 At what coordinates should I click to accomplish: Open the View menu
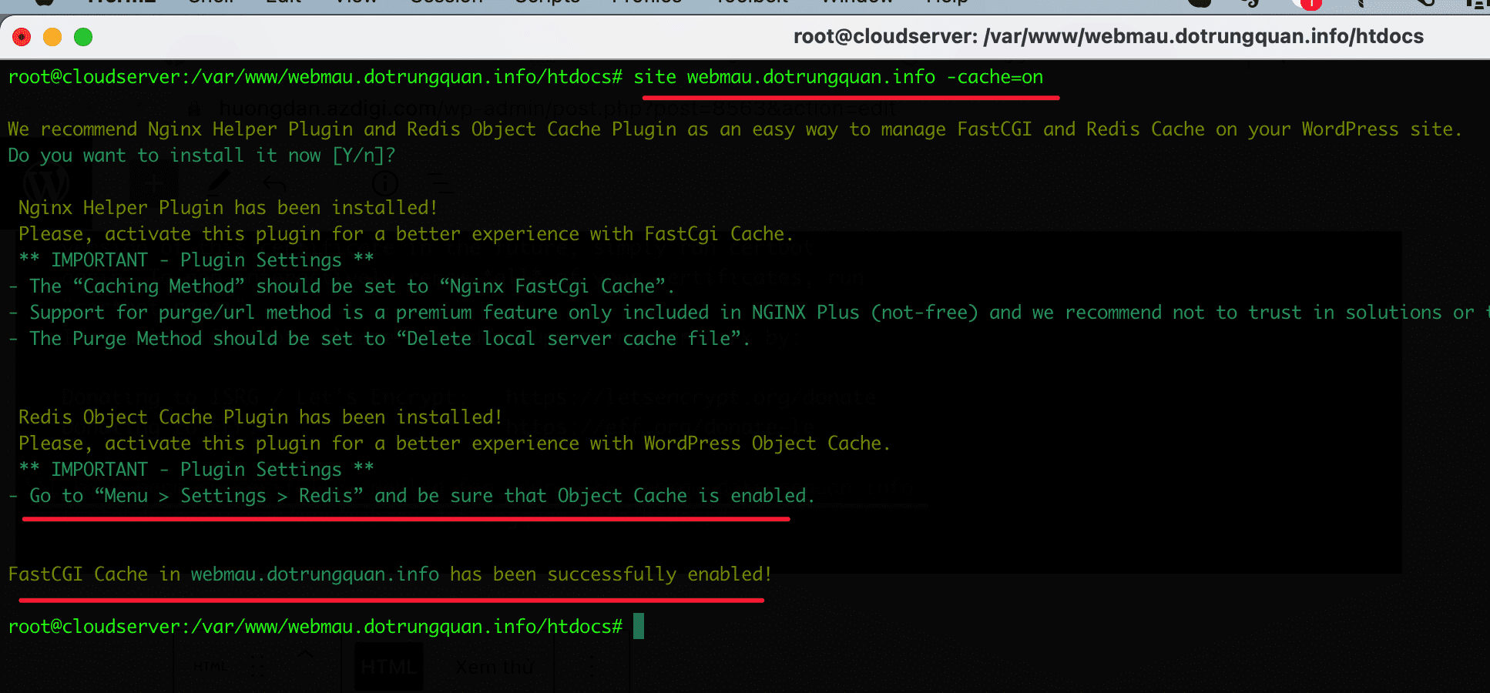pos(355,2)
